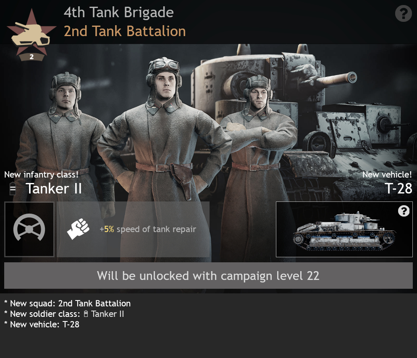Click the Tanker II class rank icon
This screenshot has height=358, width=417.
[x=13, y=189]
